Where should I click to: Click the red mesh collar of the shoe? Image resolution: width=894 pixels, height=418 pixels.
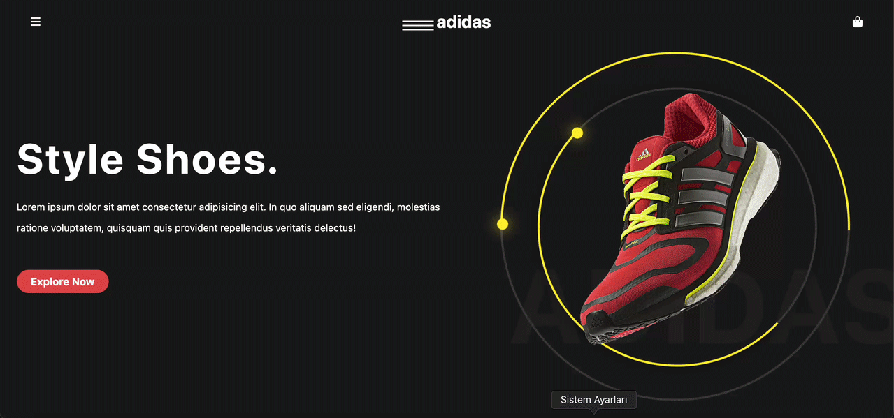(688, 119)
